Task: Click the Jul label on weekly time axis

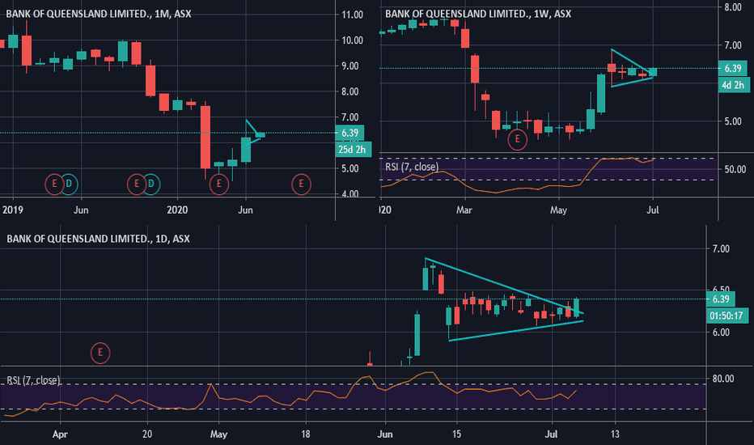Action: pyautogui.click(x=653, y=210)
